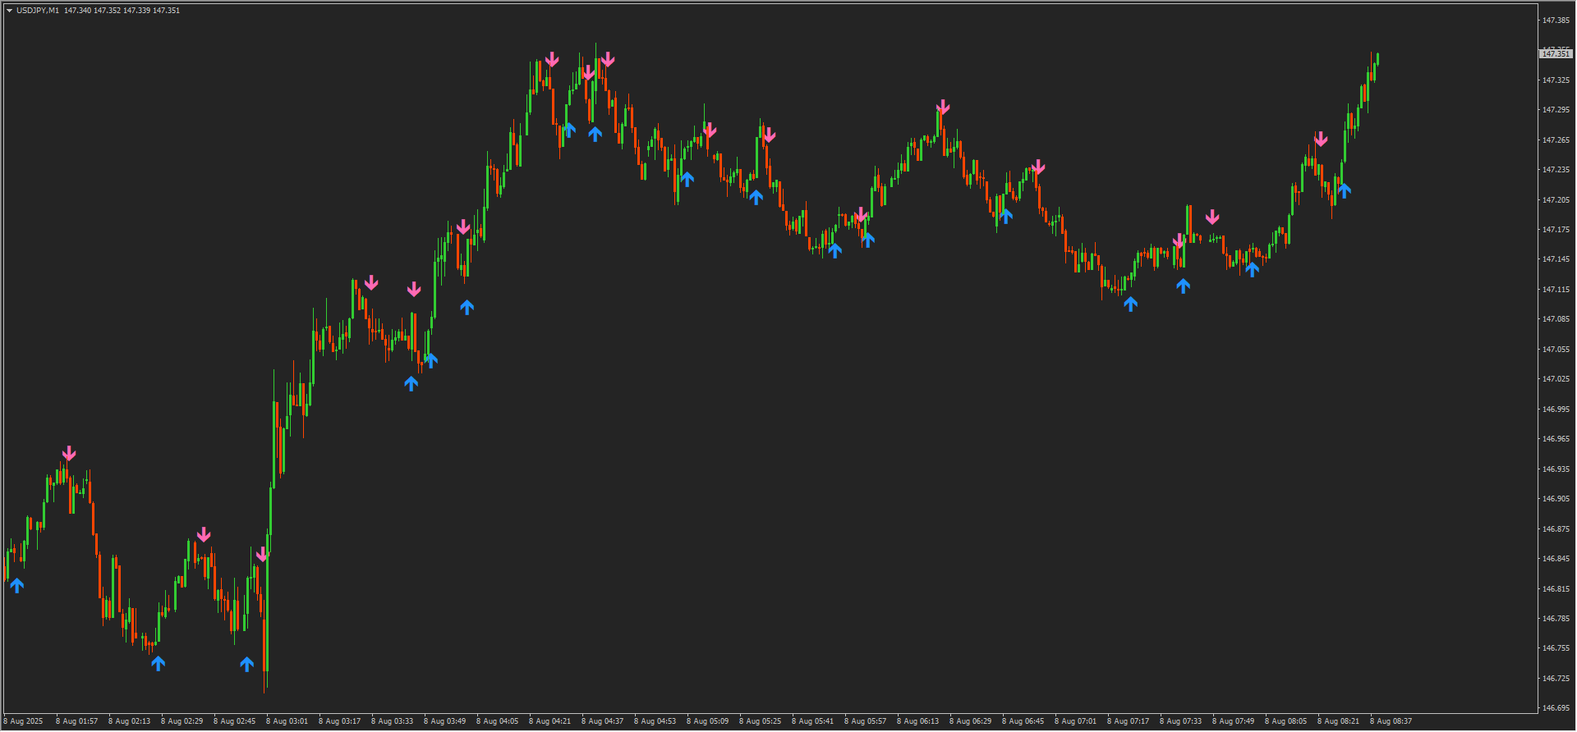Viewport: 1577px width, 732px height.
Task: Click the 8 Aug 06:29 time label
Action: (x=970, y=722)
